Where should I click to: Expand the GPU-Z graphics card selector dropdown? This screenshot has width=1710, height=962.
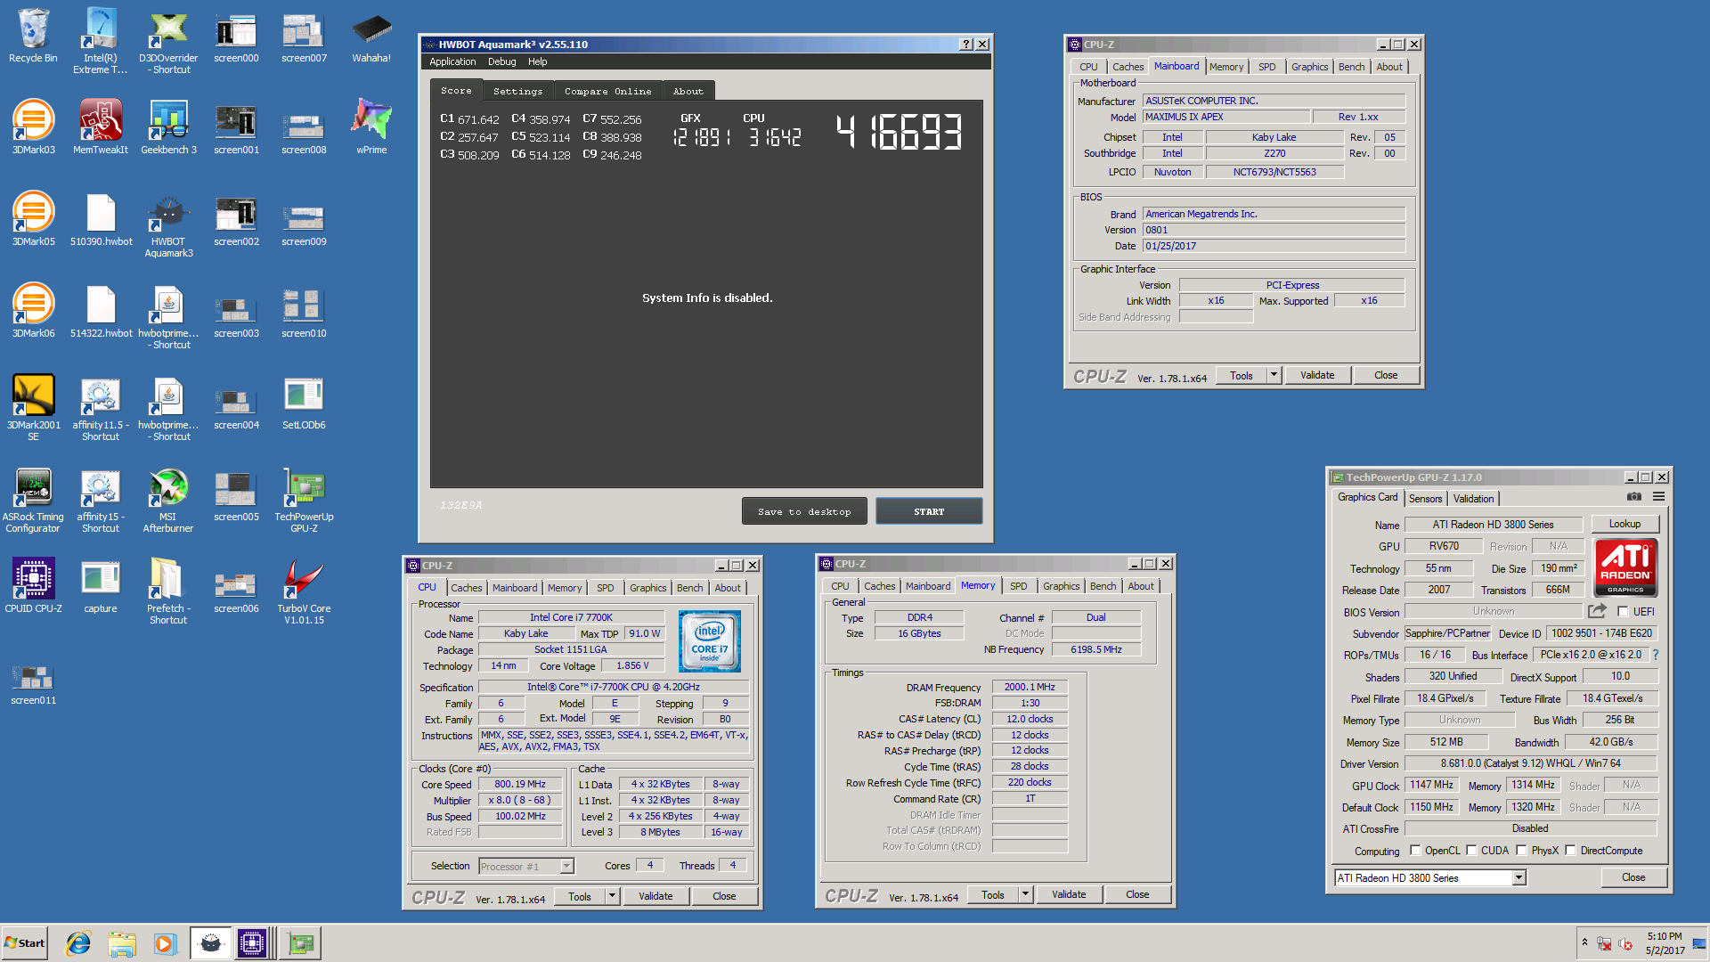click(x=1519, y=878)
